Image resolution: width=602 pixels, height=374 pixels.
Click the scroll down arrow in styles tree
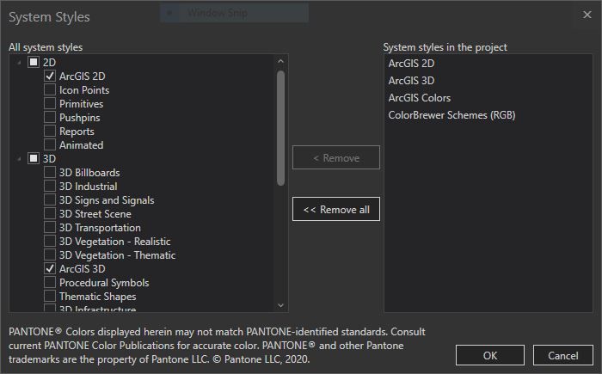(280, 305)
